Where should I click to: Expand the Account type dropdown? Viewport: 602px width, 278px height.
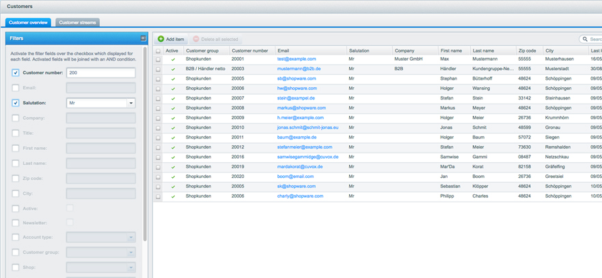(x=131, y=237)
